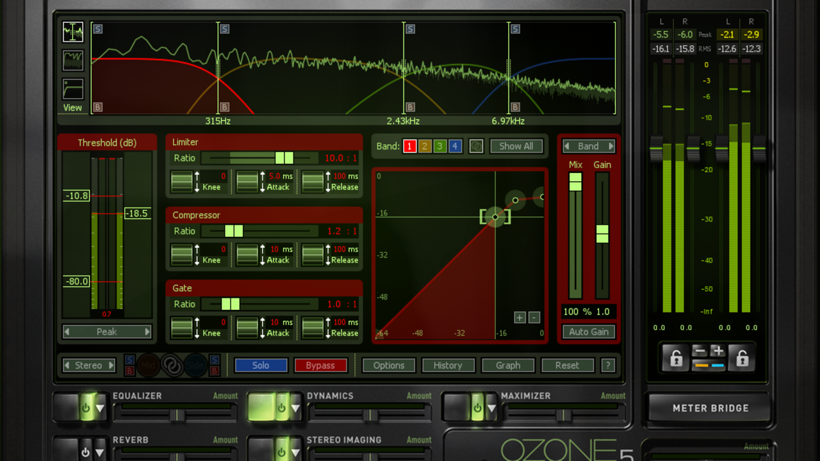
Task: Click the S icon on the 6.97kHz crossover
Action: point(515,29)
